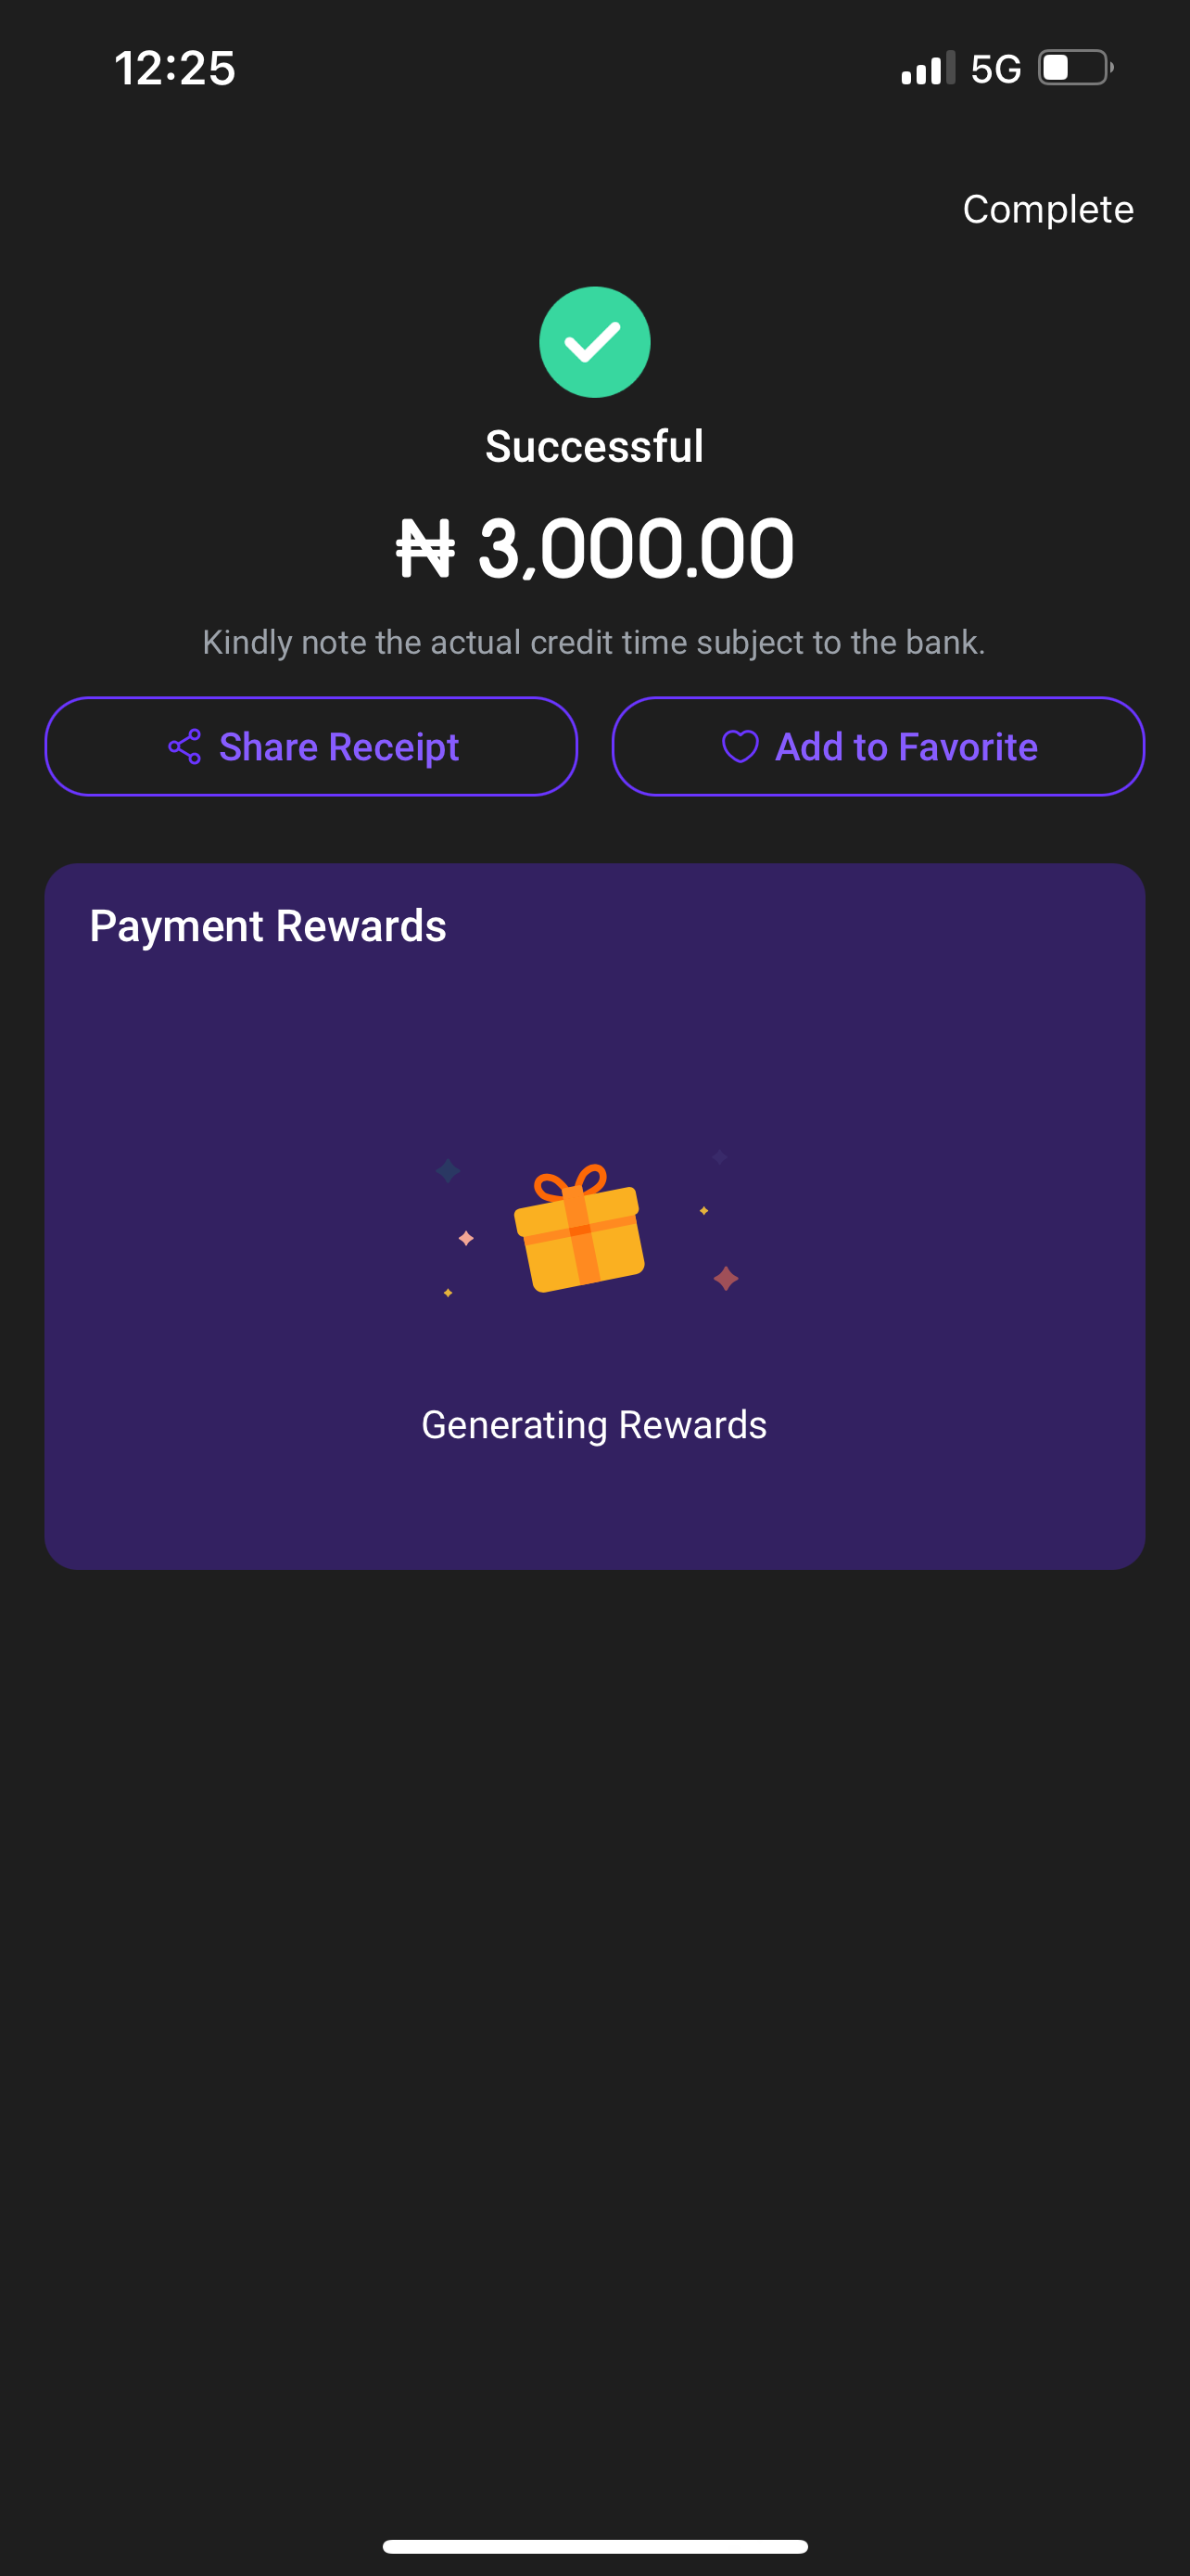Tap the battery indicator in status bar
Viewport: 1190px width, 2576px height.
click(1075, 68)
